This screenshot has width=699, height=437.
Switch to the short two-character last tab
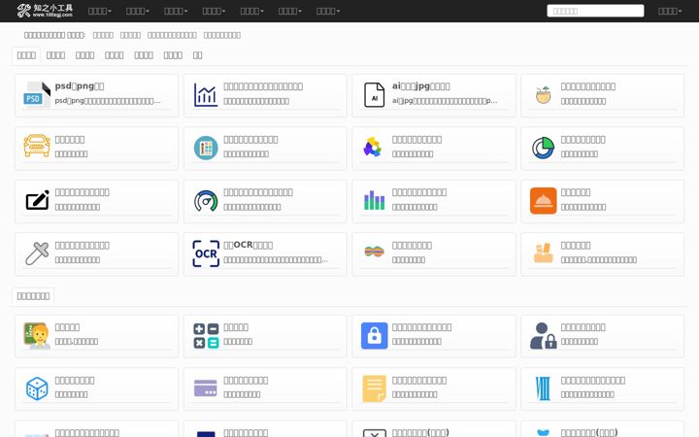[x=197, y=55]
